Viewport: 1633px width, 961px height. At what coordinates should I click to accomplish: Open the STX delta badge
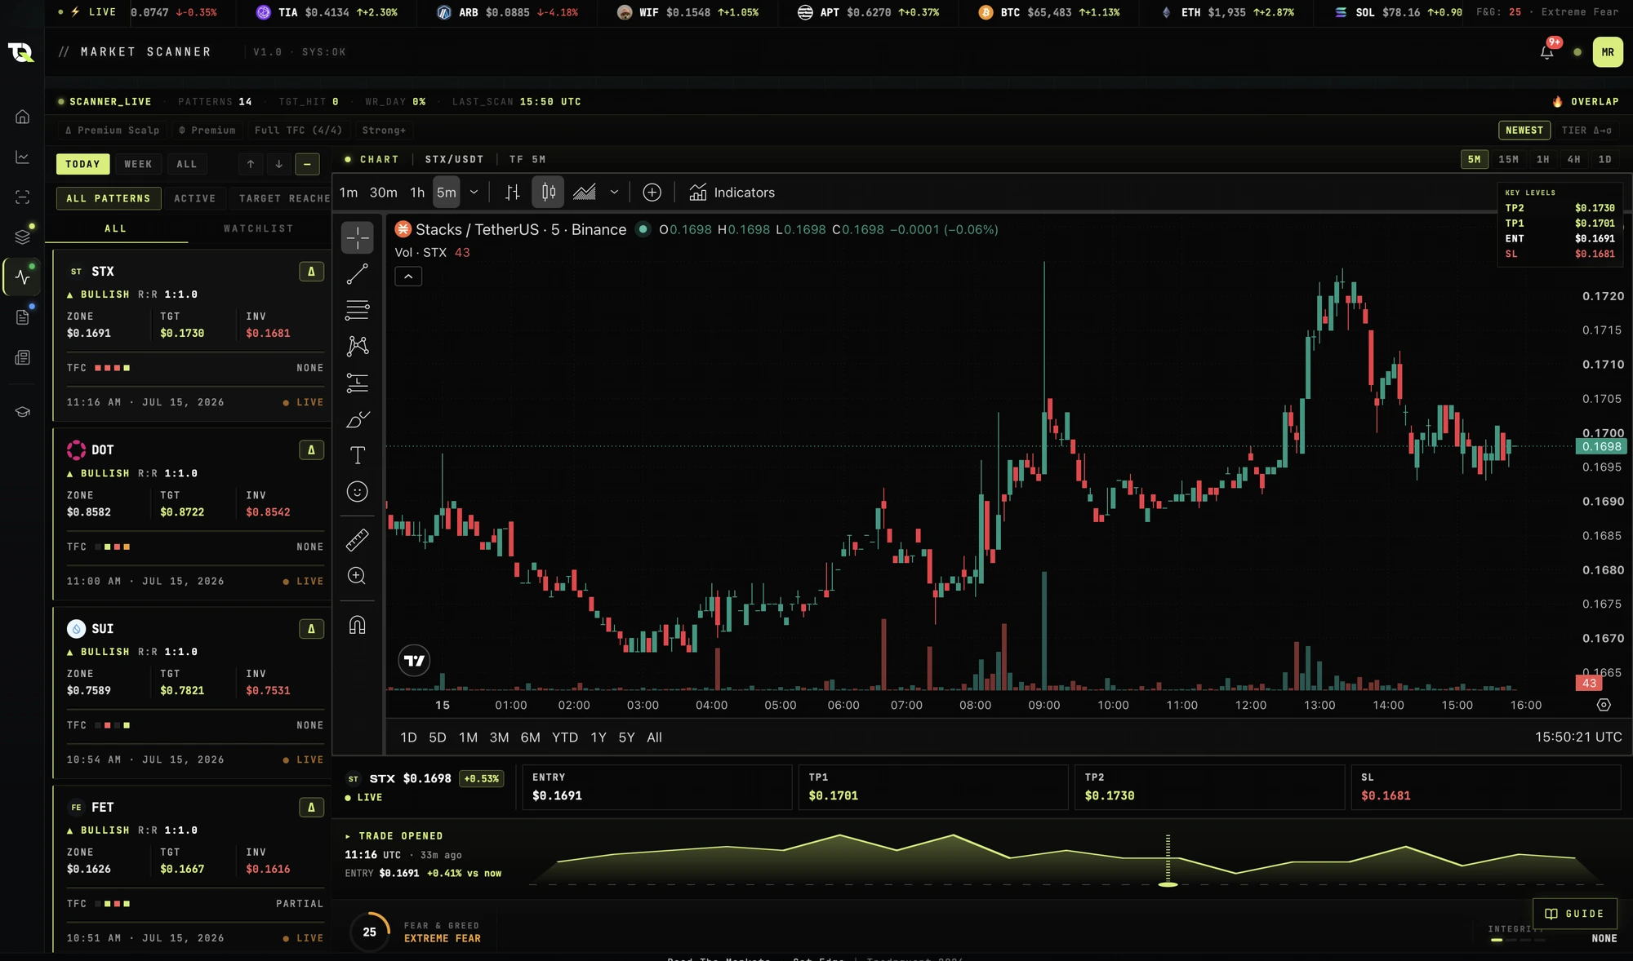pyautogui.click(x=311, y=272)
